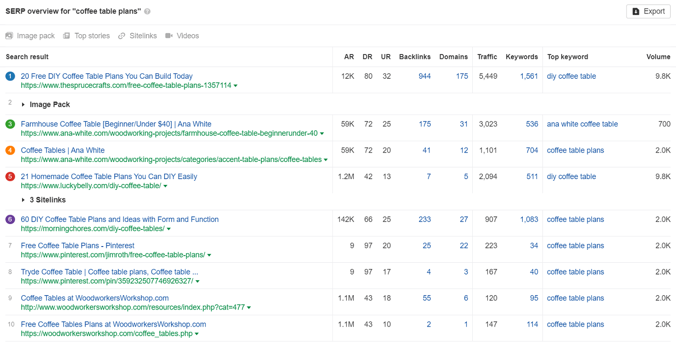676x346 pixels.
Task: Click the Videos camera icon
Action: [169, 36]
